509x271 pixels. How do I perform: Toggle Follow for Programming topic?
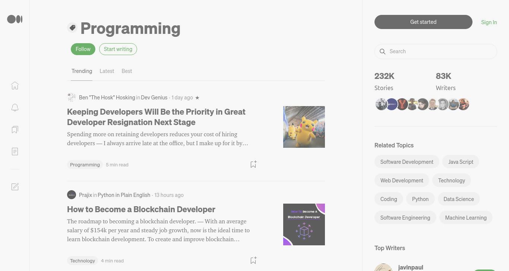83,49
